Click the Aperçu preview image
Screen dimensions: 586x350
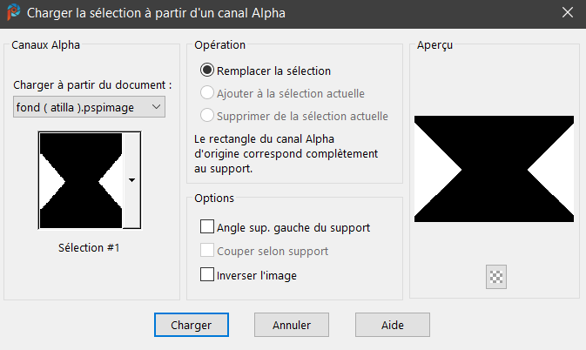(x=494, y=167)
